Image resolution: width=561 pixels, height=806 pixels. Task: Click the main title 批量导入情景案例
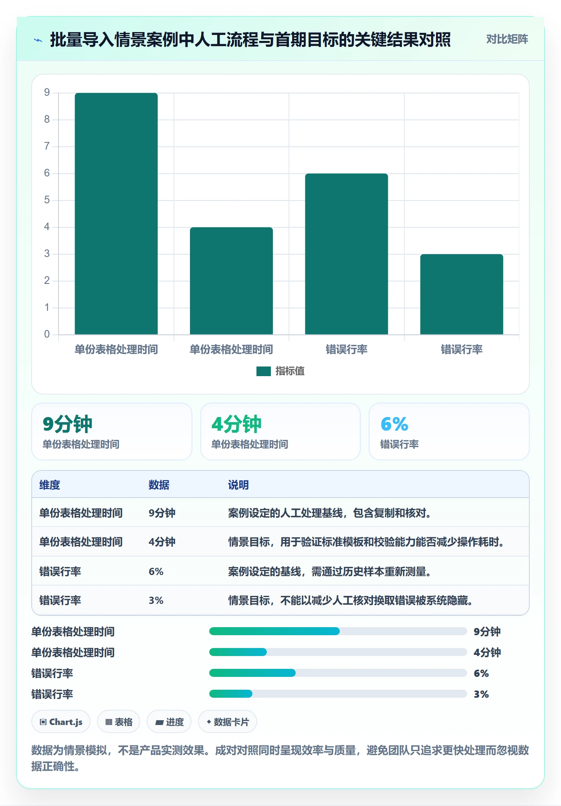click(x=250, y=40)
